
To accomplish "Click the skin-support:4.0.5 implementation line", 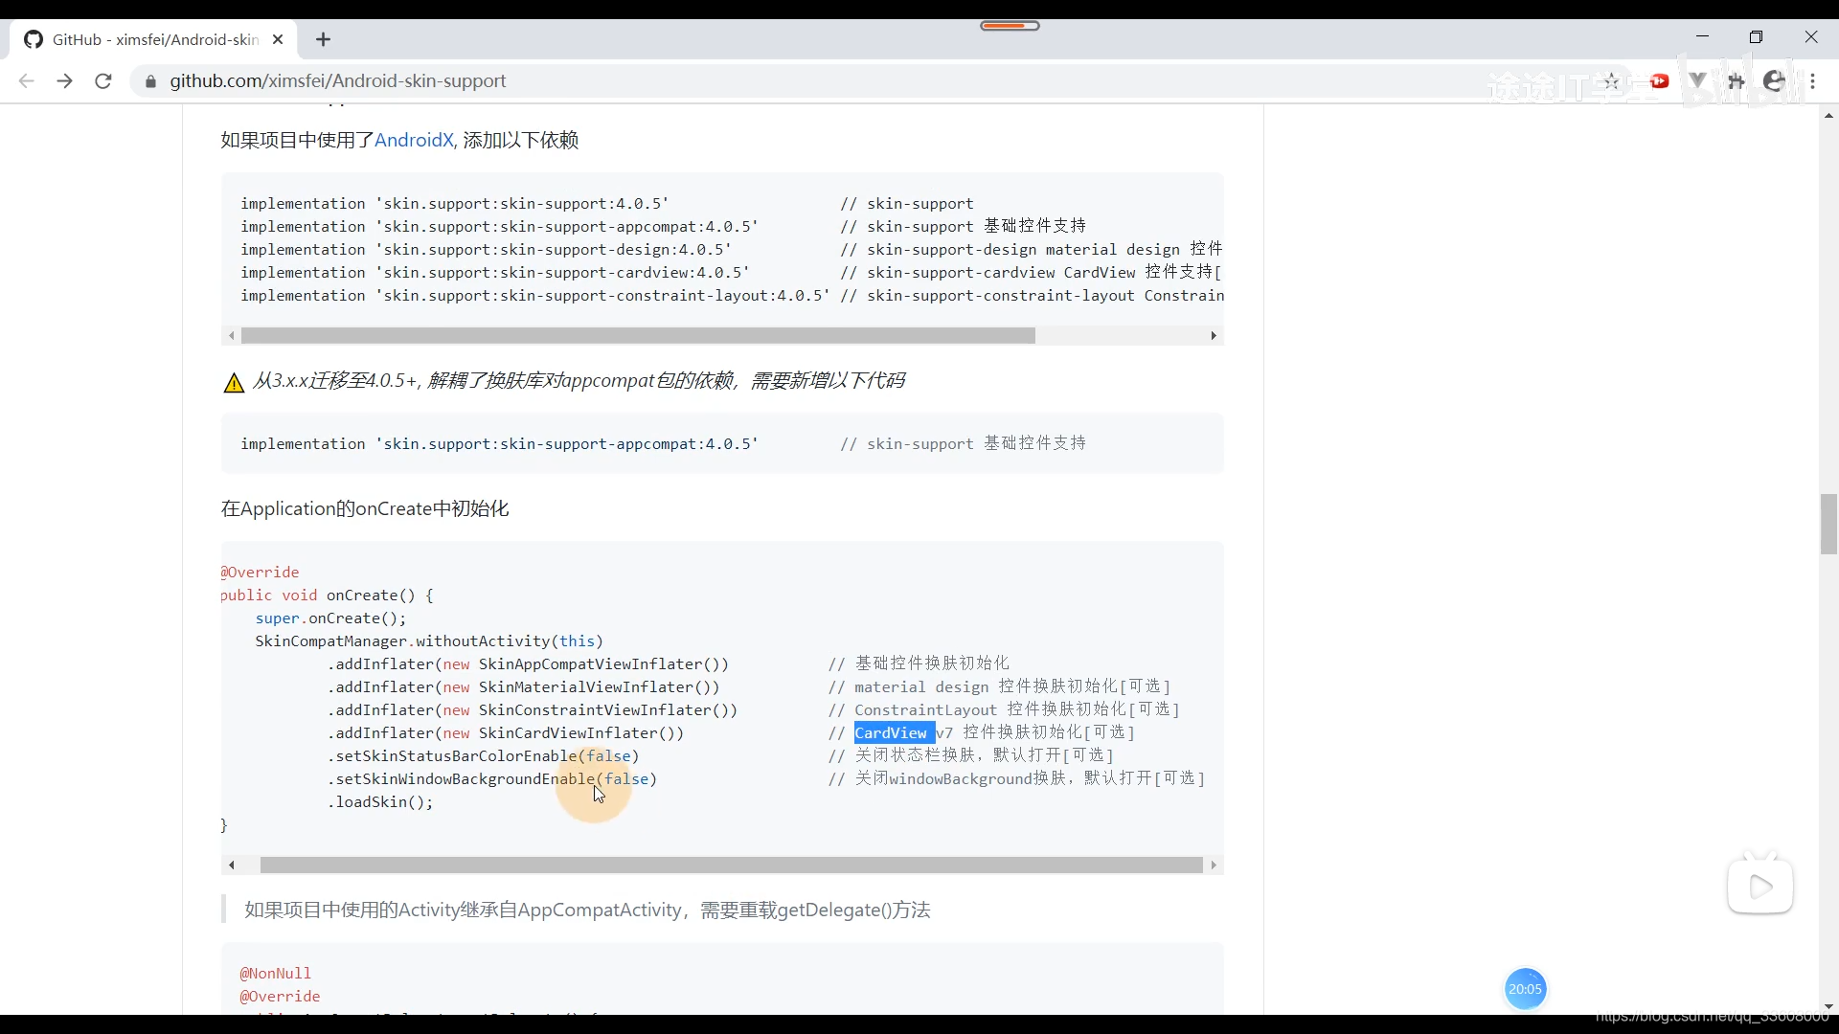I will (x=455, y=204).
